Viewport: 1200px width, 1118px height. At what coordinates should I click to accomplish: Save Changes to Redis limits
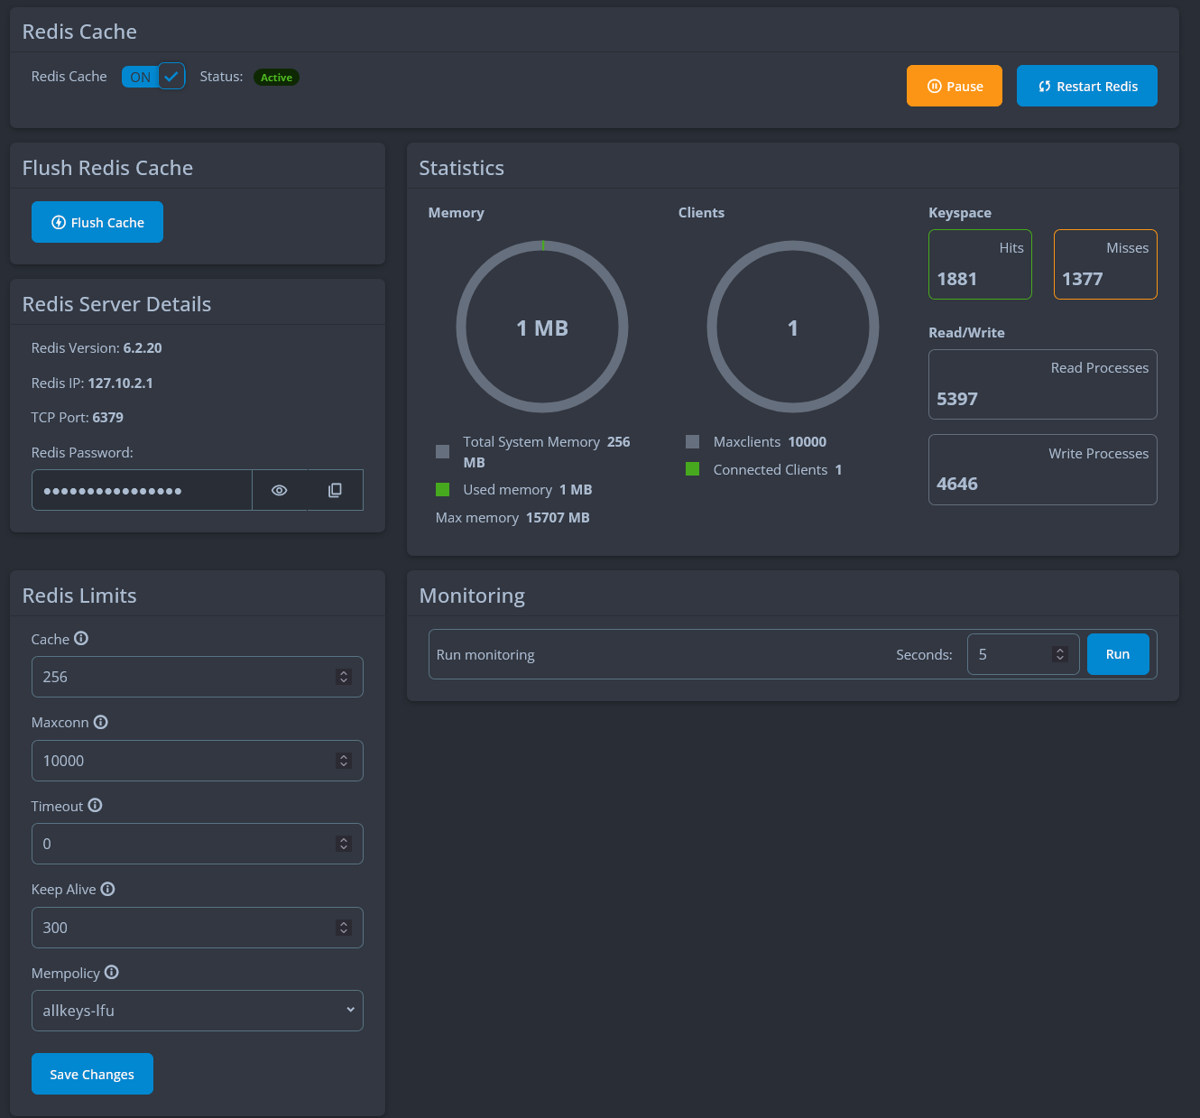pyautogui.click(x=92, y=1074)
